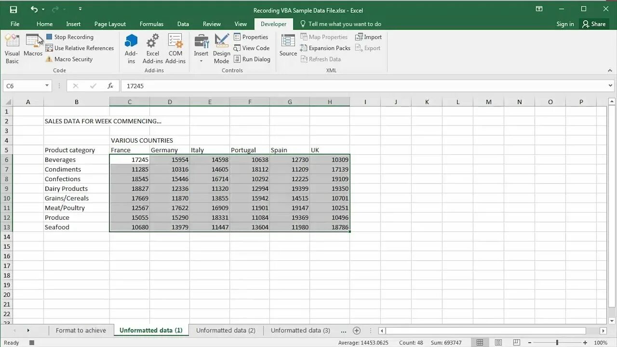Expand the Insert controls dropdown
This screenshot has width=617, height=347.
(x=201, y=49)
